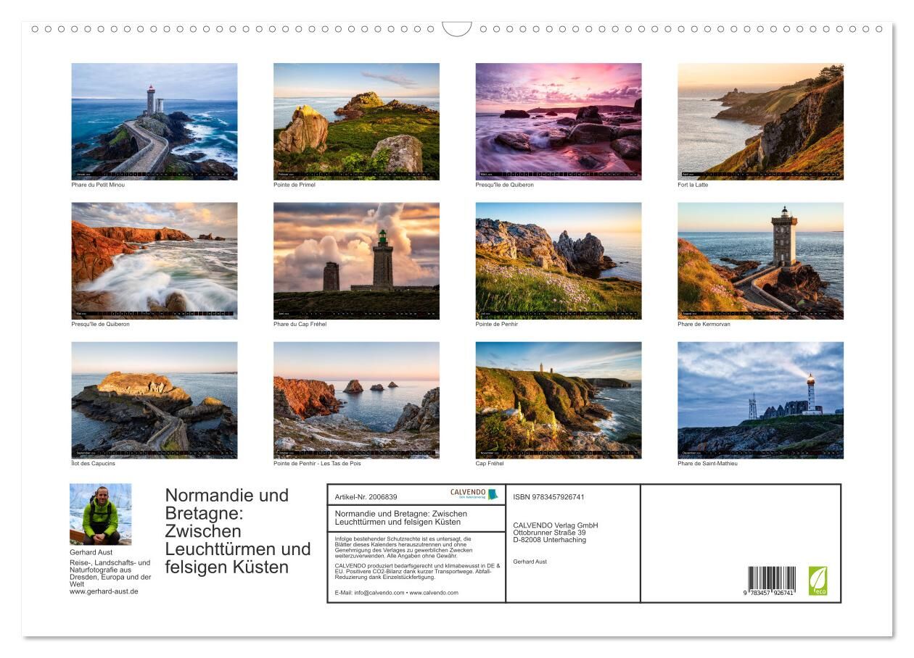Screen dimensions: 914x658
Task: Select the Pointe de Primel thumbnail
Action: point(356,121)
